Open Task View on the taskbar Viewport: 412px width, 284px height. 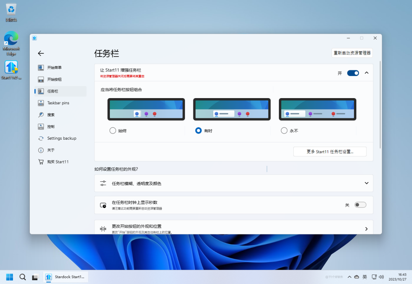pyautogui.click(x=35, y=277)
